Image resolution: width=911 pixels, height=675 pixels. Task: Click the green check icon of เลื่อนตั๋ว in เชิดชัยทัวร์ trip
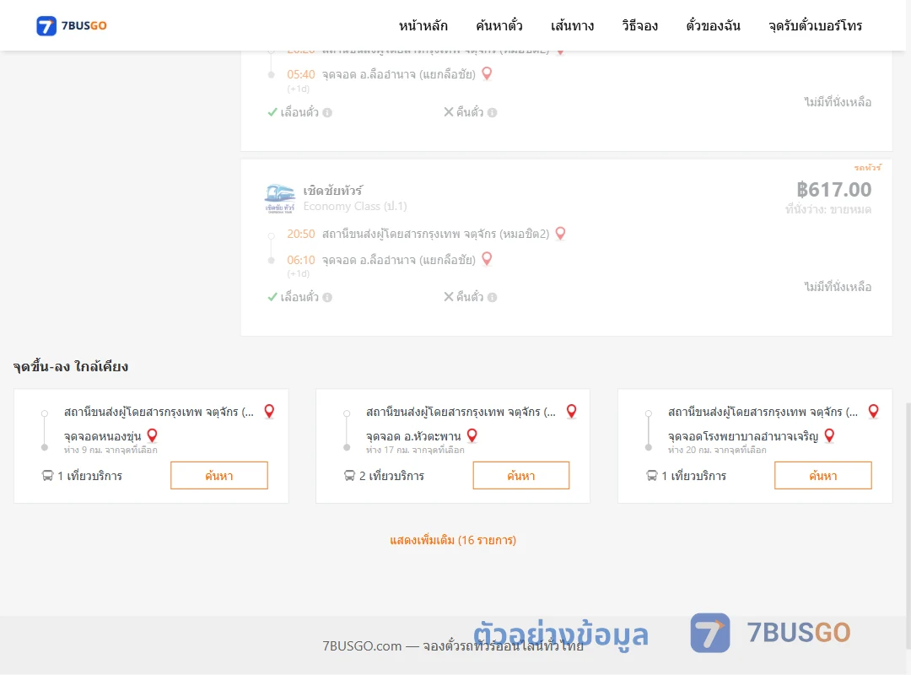pyautogui.click(x=272, y=297)
